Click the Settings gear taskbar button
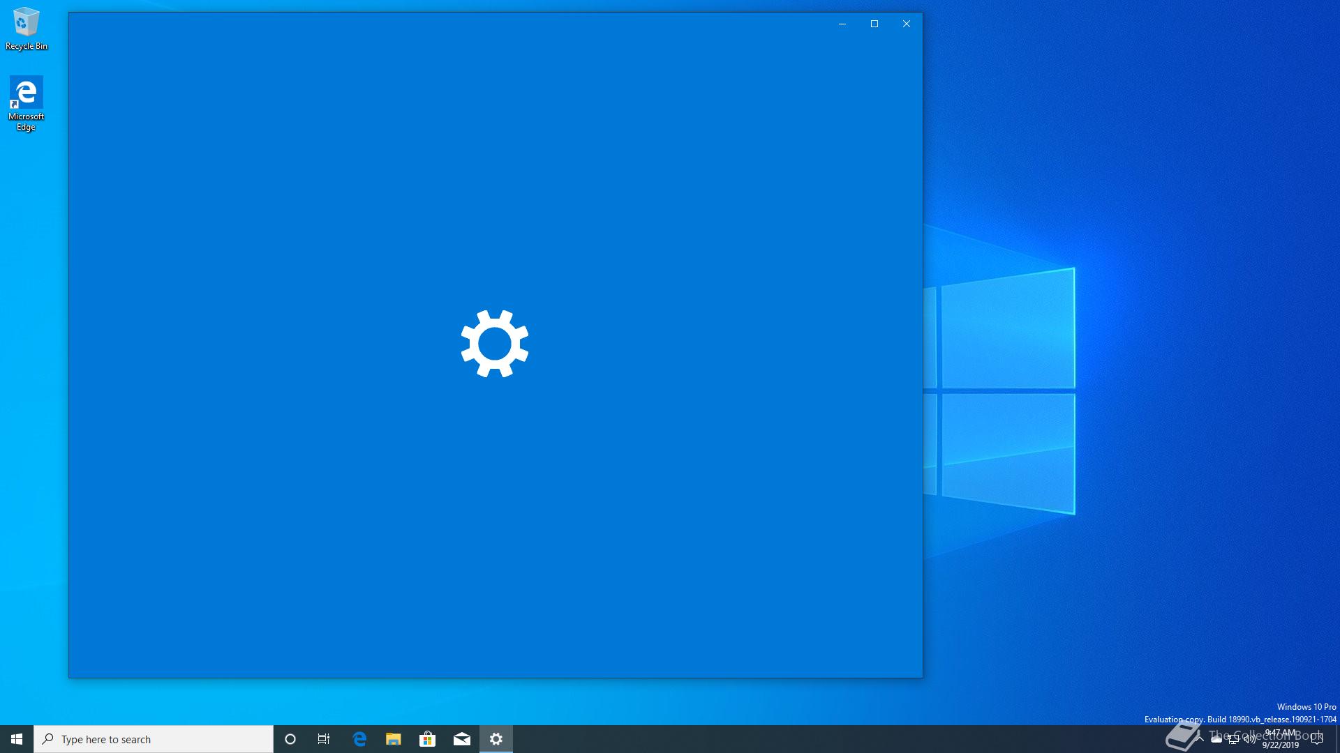 pyautogui.click(x=496, y=739)
